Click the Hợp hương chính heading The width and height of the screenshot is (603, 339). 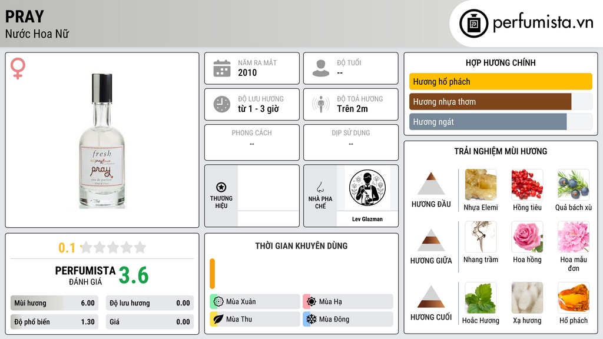[501, 62]
